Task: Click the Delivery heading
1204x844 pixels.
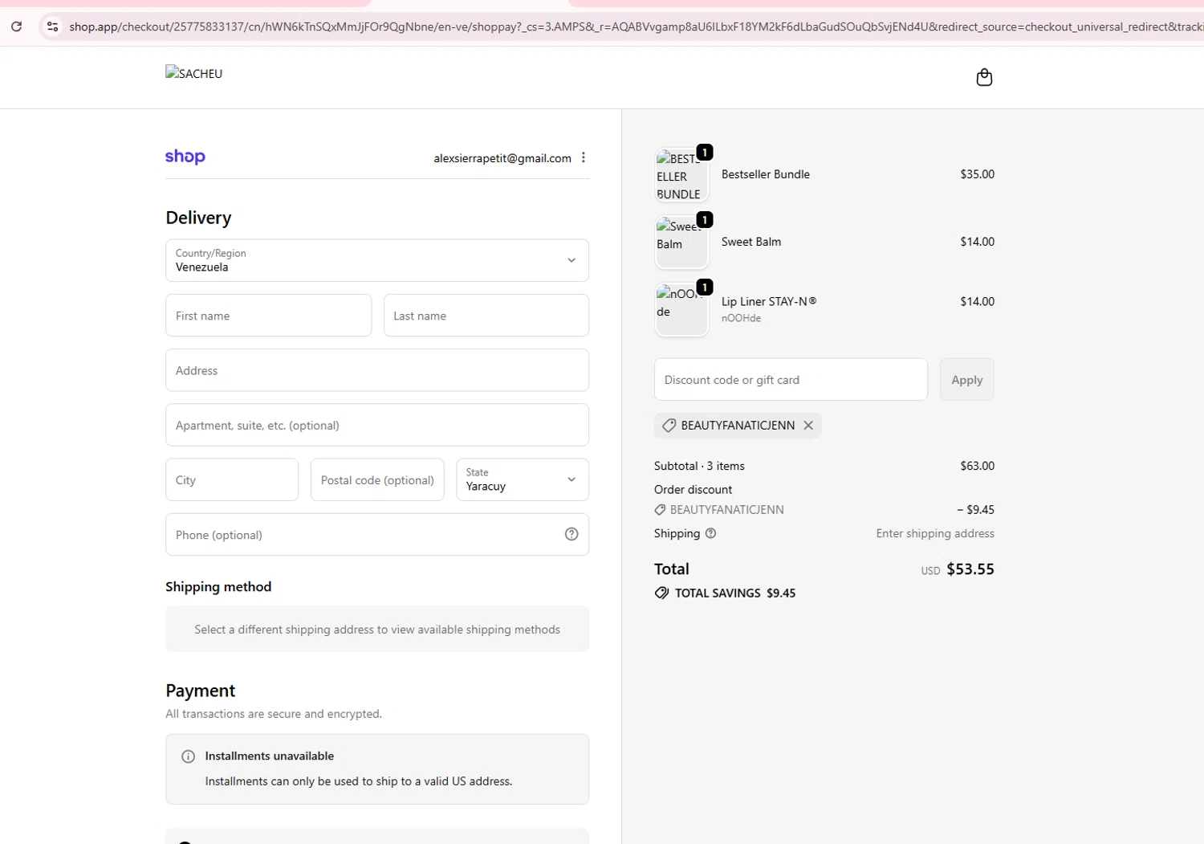Action: click(x=198, y=218)
